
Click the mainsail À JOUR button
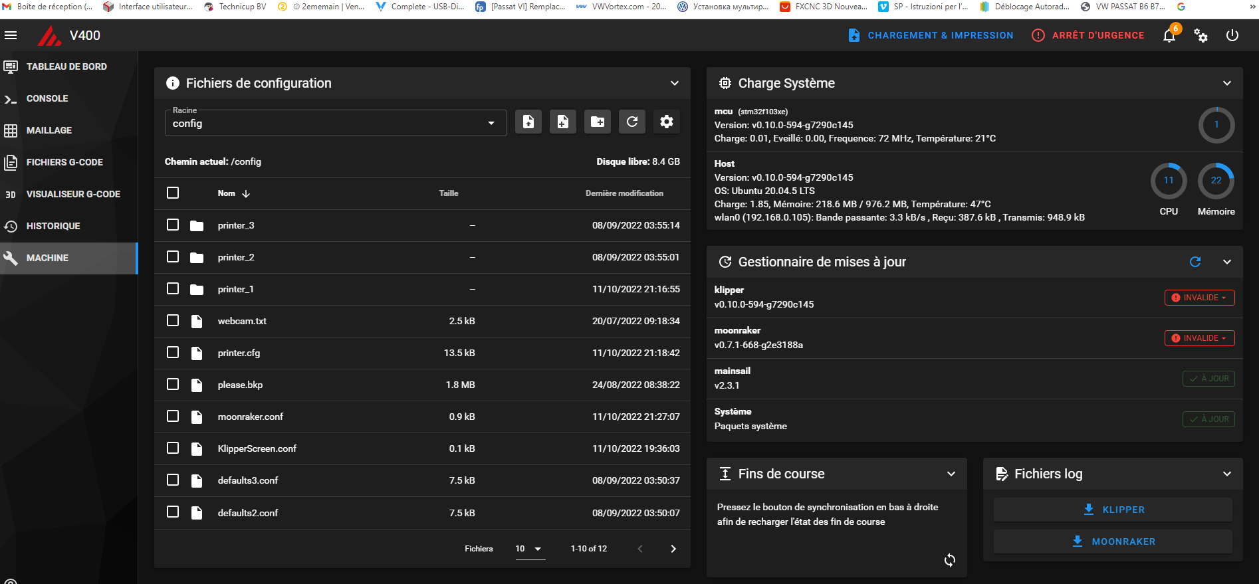click(1208, 379)
